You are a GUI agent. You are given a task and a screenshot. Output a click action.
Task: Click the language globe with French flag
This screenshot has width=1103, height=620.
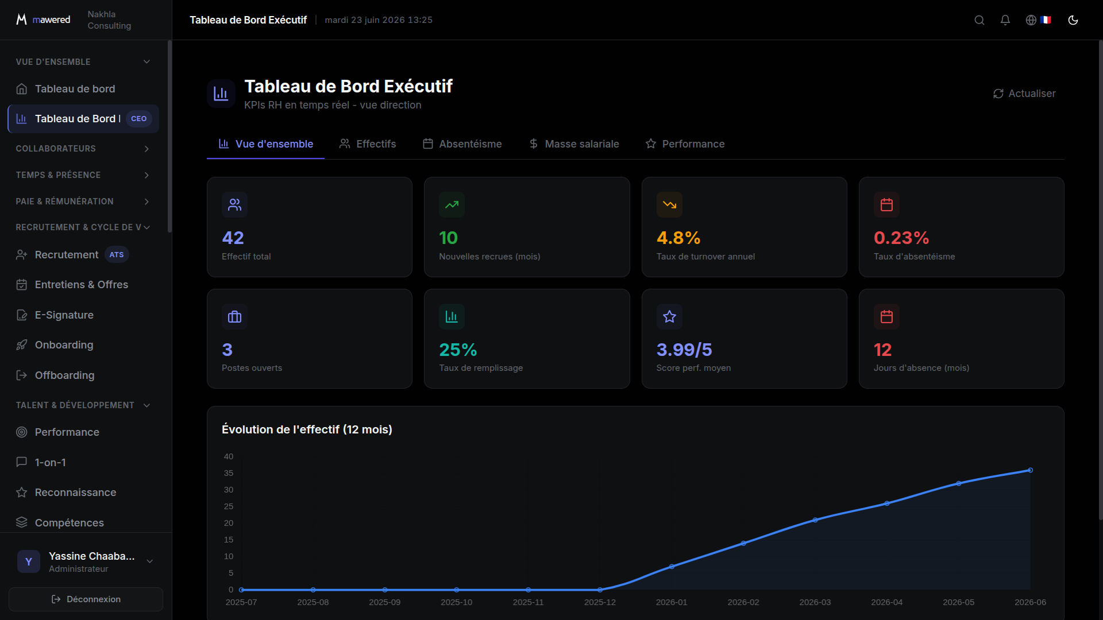point(1039,20)
